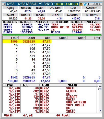Click the SATAN column header
This screenshot has height=119, width=104.
click(x=73, y=85)
